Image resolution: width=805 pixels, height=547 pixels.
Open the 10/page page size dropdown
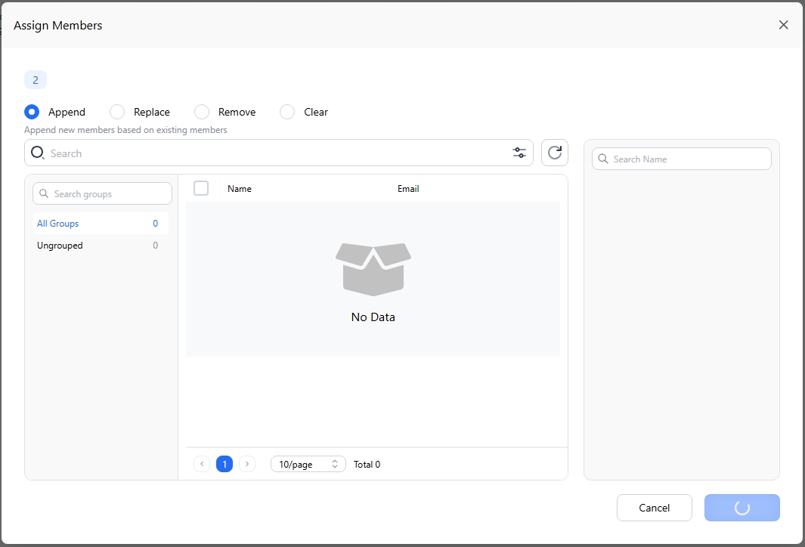[308, 464]
